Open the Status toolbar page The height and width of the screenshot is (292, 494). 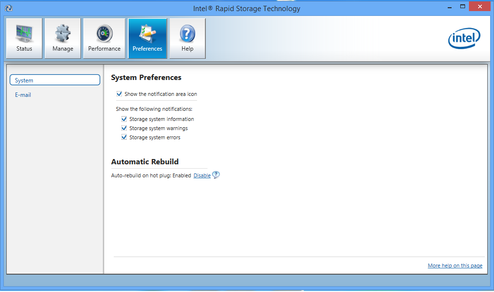24,38
